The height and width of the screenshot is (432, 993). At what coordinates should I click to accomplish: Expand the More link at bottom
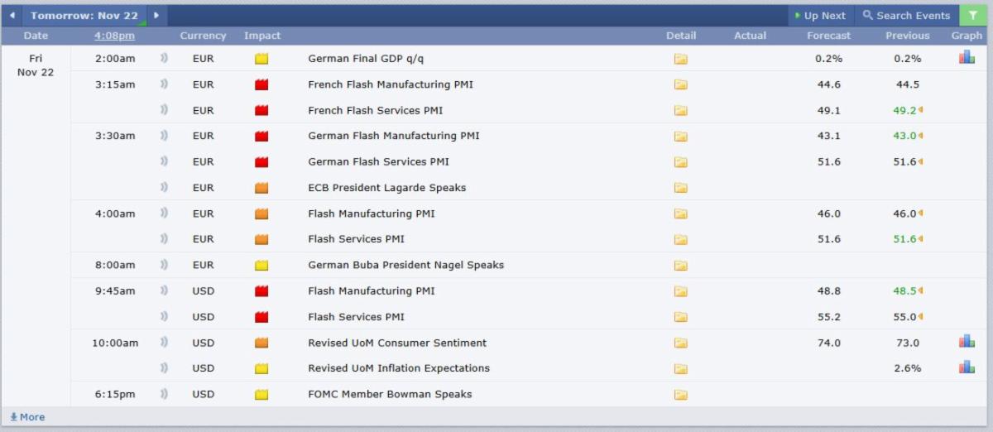click(x=27, y=417)
